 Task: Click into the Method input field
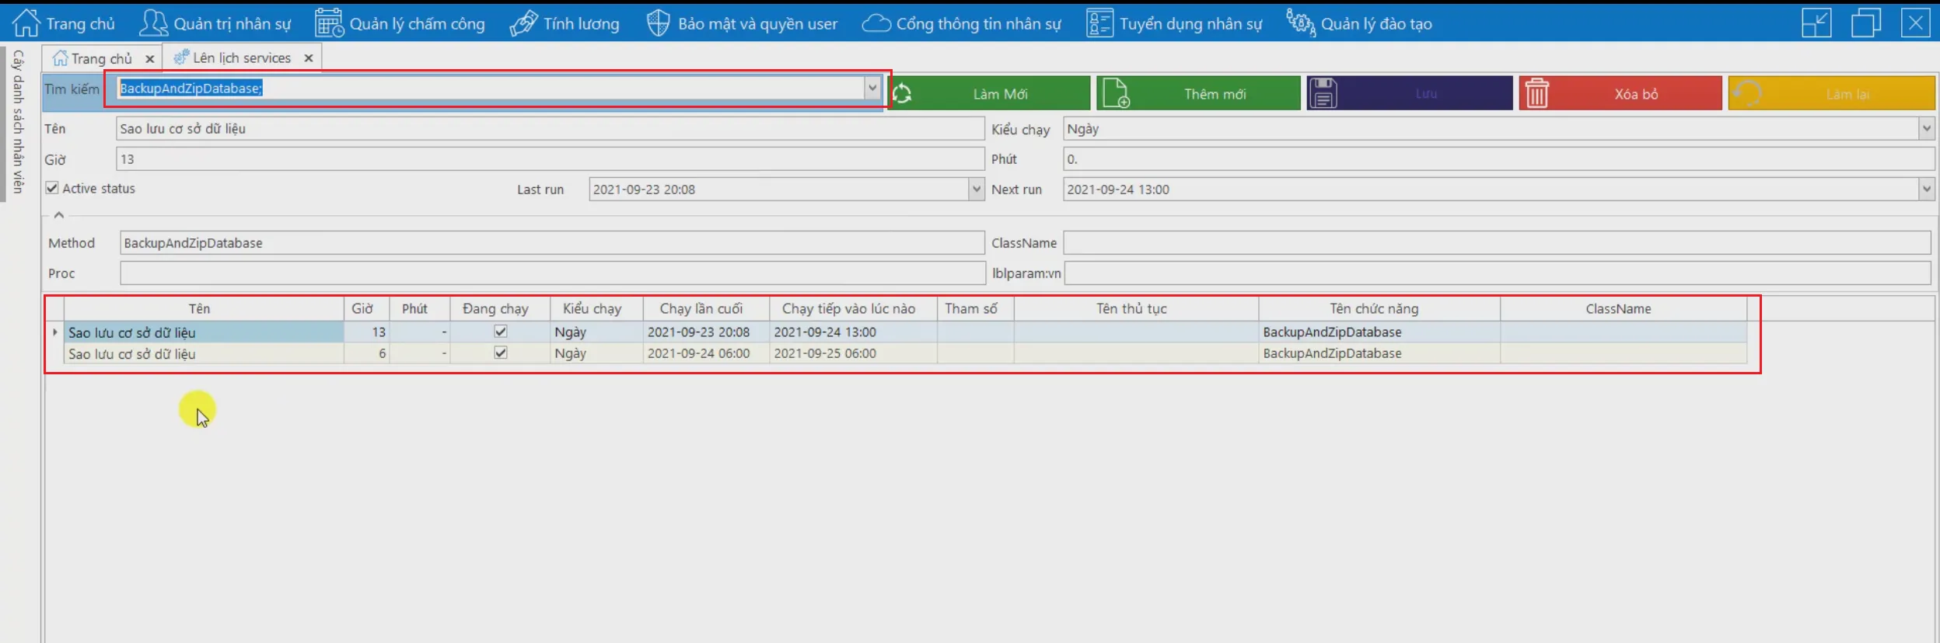(x=552, y=243)
